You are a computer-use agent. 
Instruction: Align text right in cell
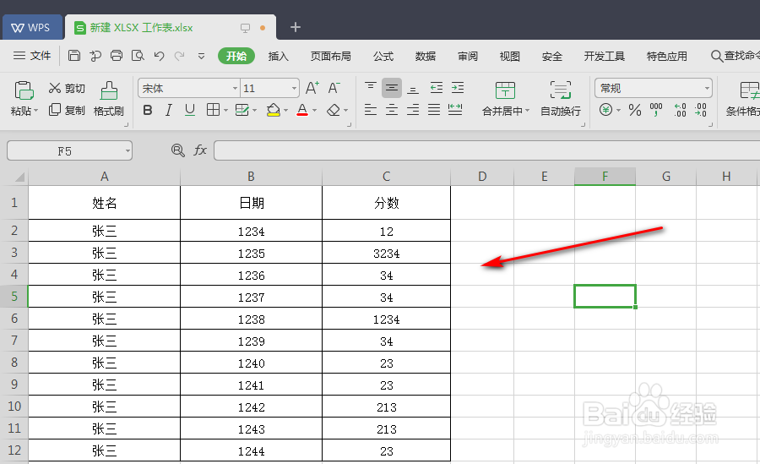(413, 110)
